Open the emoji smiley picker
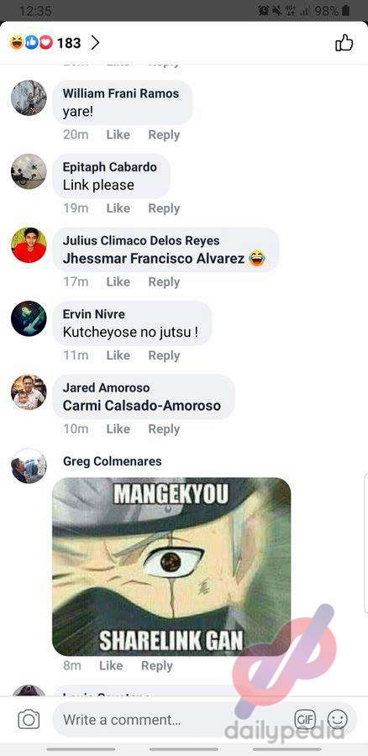This screenshot has height=756, width=368. pyautogui.click(x=337, y=720)
